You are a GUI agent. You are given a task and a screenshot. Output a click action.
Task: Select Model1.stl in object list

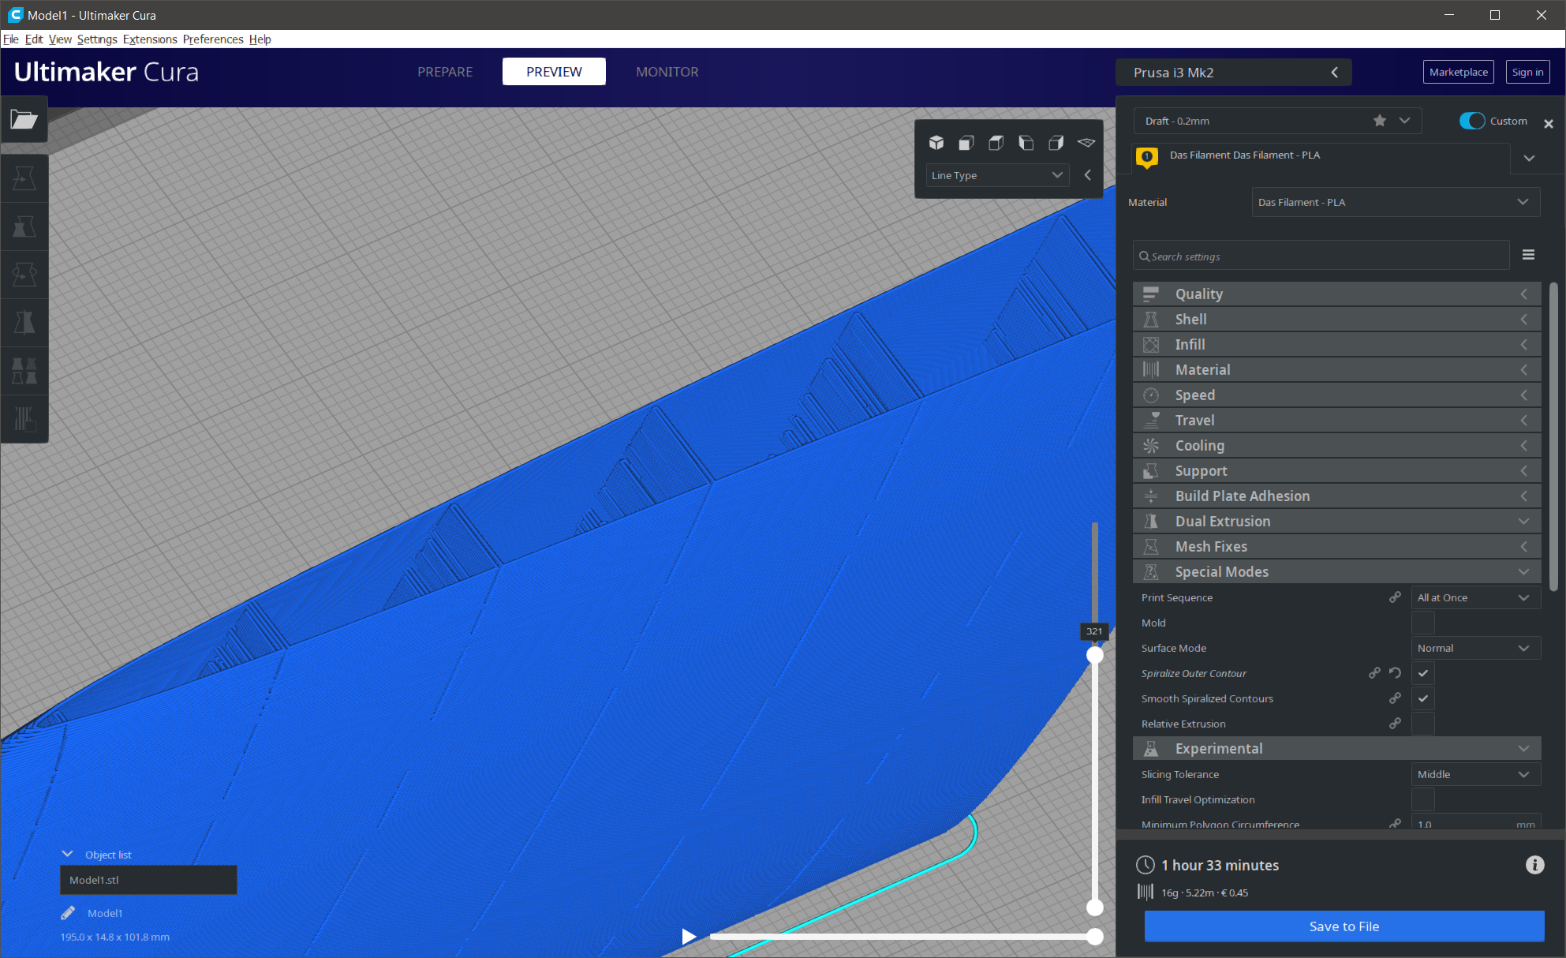click(148, 880)
